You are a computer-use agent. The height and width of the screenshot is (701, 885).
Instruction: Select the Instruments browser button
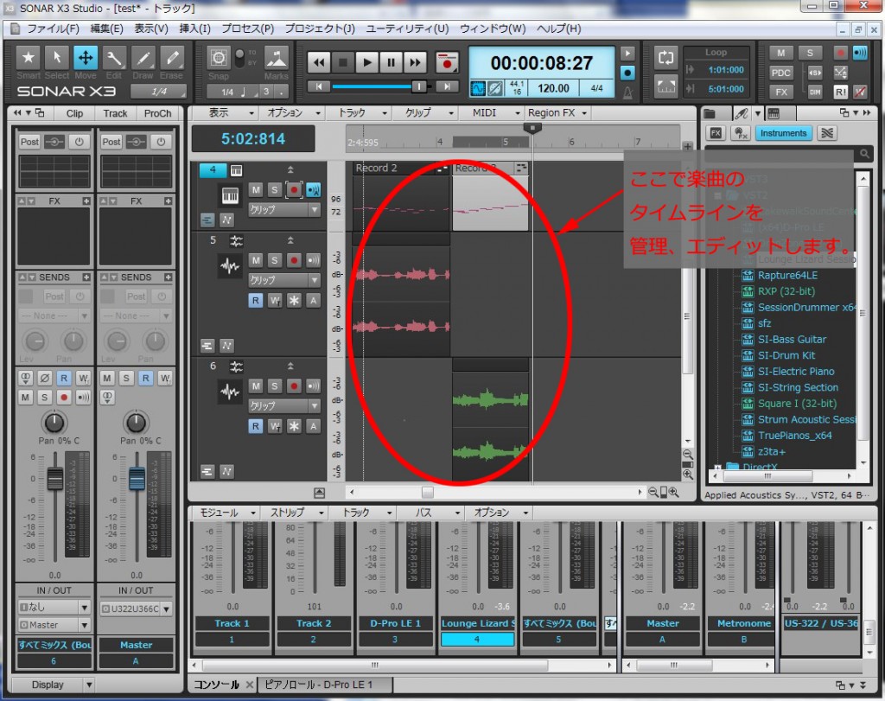[x=783, y=133]
